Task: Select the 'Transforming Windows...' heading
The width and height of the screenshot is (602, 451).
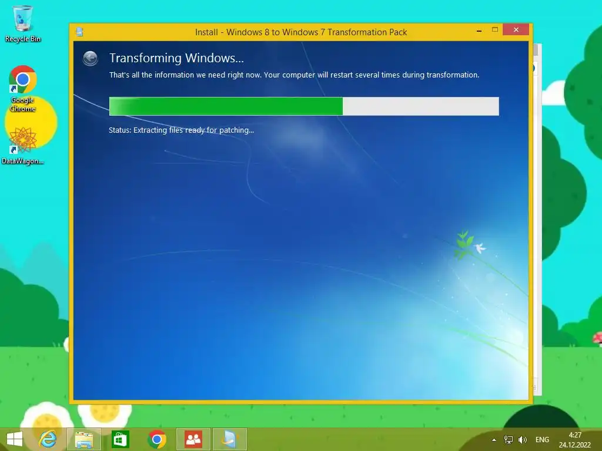Action: [x=176, y=58]
